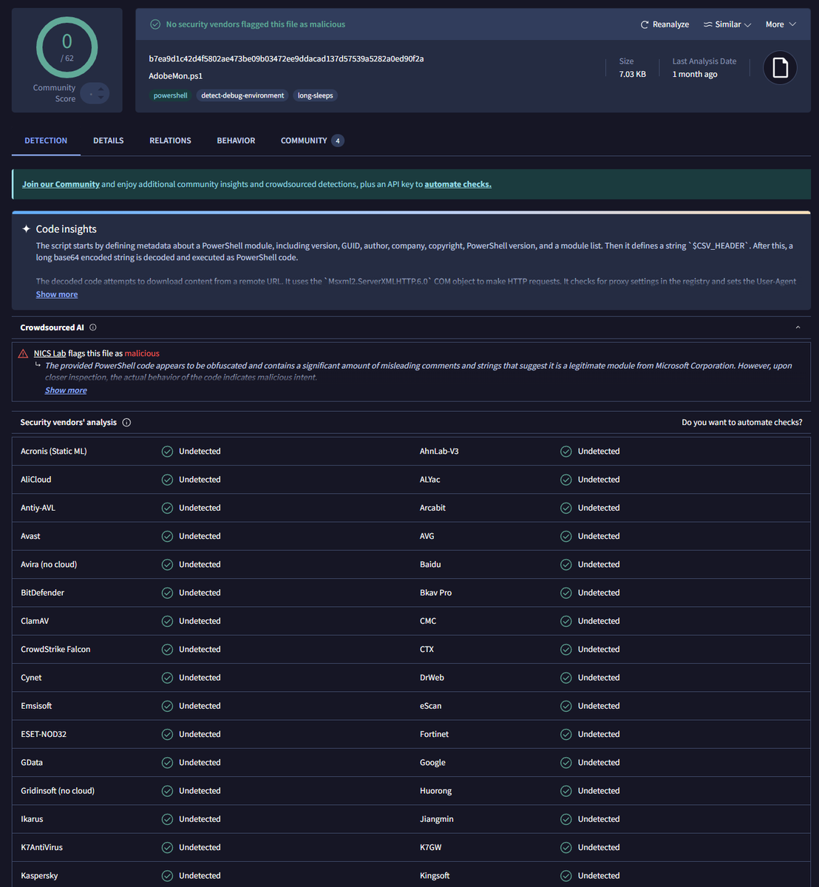The image size is (819, 887).
Task: Click the Reanalyze circular arrow icon
Action: pos(645,24)
